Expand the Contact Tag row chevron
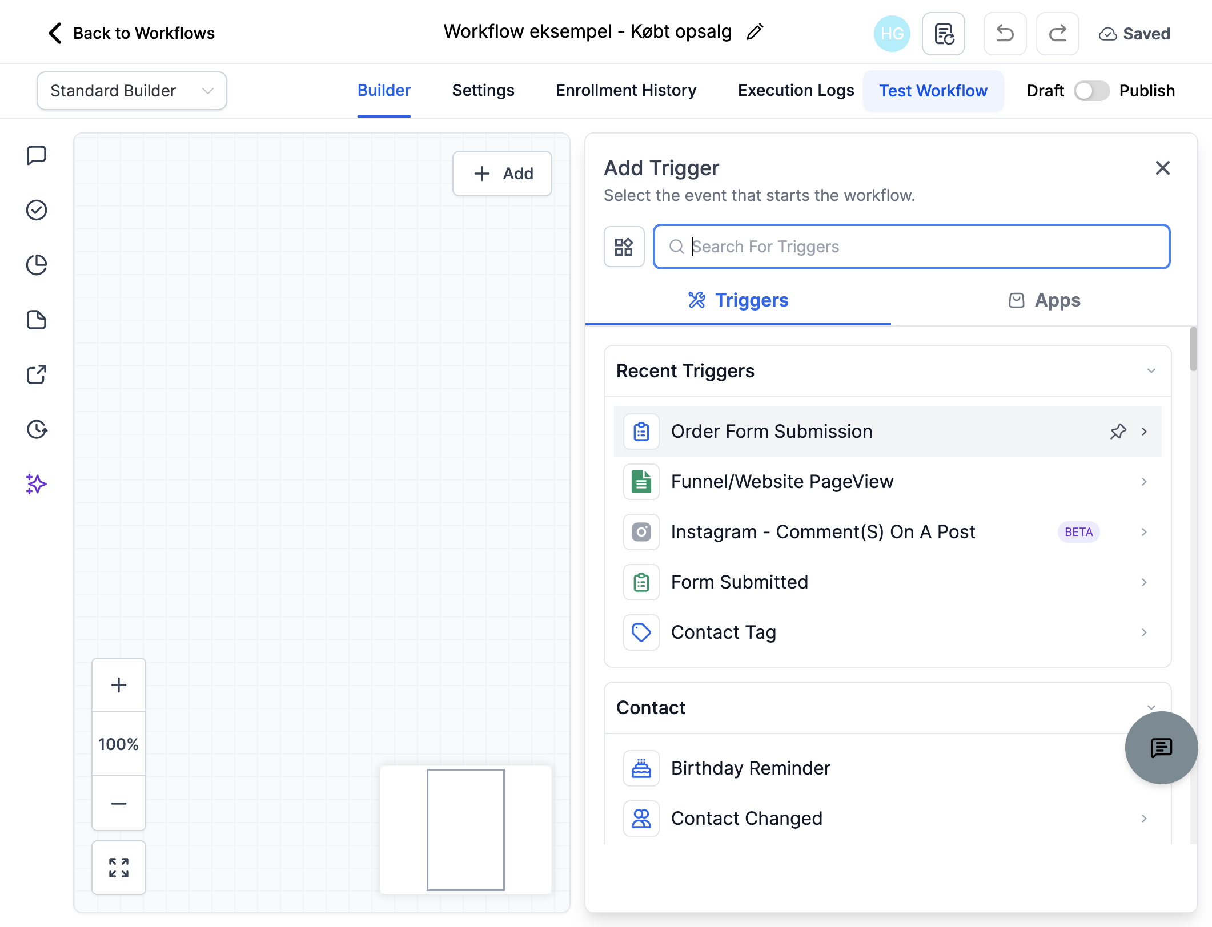This screenshot has width=1212, height=927. coord(1144,632)
